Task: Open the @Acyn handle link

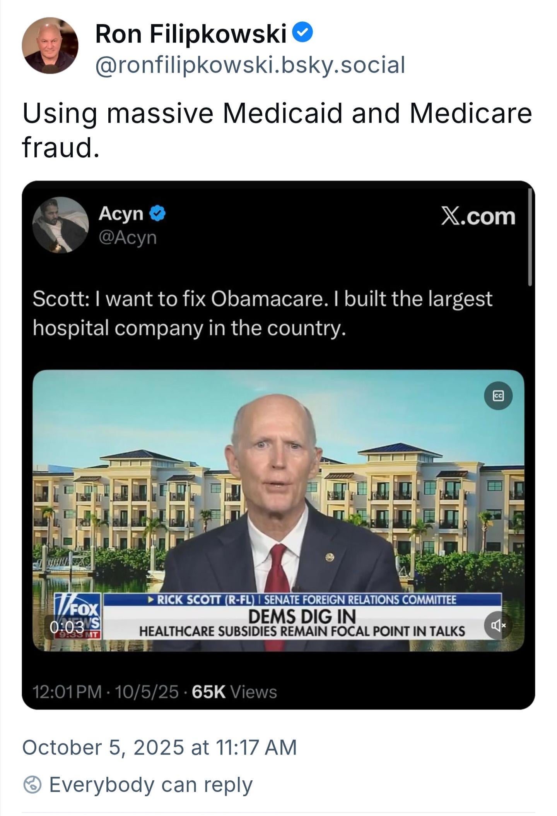Action: point(128,237)
